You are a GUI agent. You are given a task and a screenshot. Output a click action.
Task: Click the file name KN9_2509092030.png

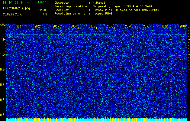[x=16, y=8]
